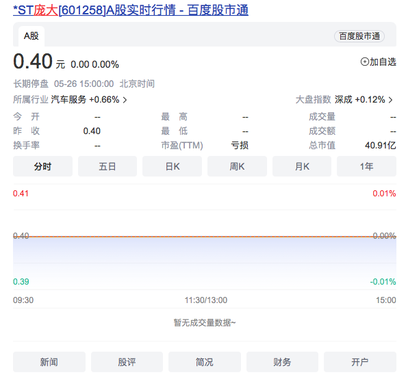The image size is (406, 379).
Task: Open the *ST庞大 title link
Action: 131,10
